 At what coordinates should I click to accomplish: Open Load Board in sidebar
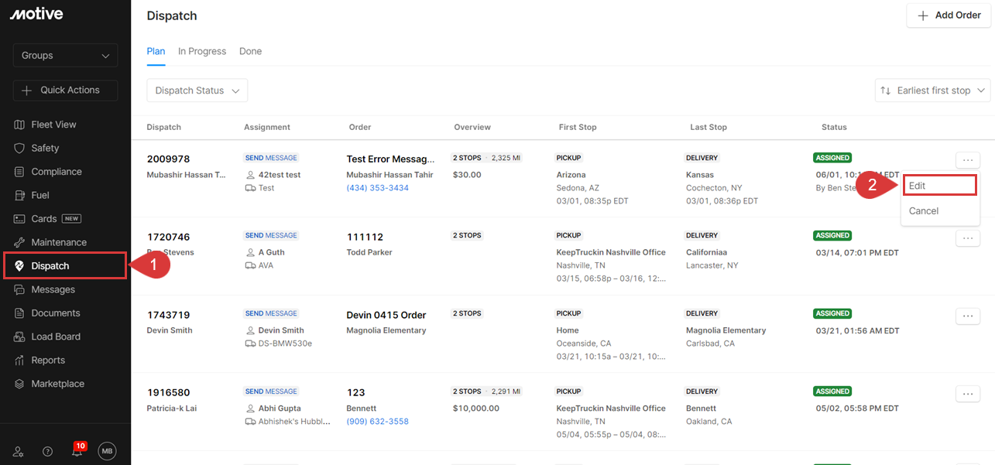point(56,337)
